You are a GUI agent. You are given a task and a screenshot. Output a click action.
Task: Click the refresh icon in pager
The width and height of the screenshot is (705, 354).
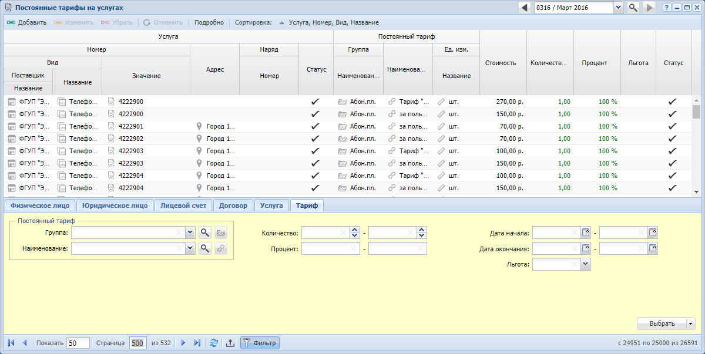(214, 343)
